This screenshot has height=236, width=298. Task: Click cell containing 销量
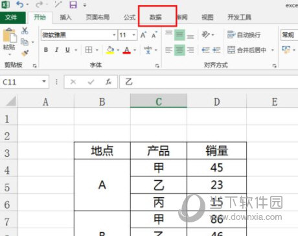click(x=217, y=150)
